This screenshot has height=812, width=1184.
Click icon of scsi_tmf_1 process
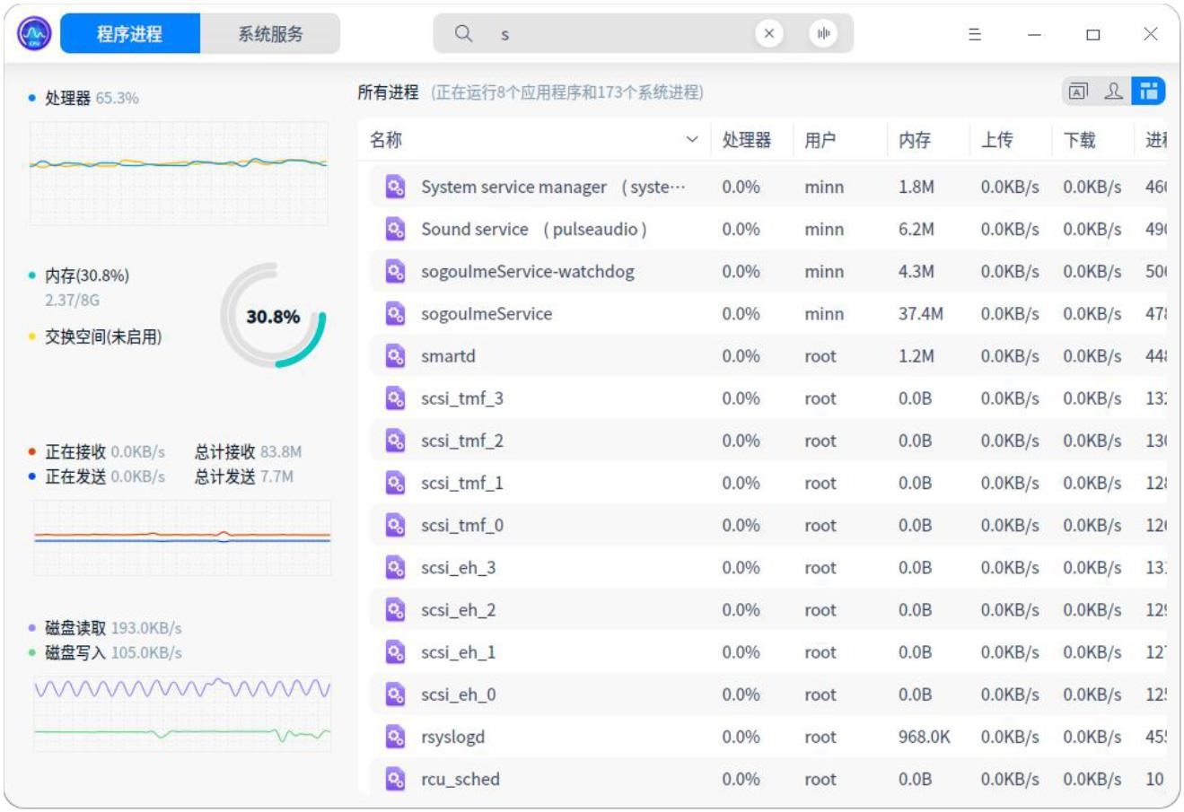(395, 483)
